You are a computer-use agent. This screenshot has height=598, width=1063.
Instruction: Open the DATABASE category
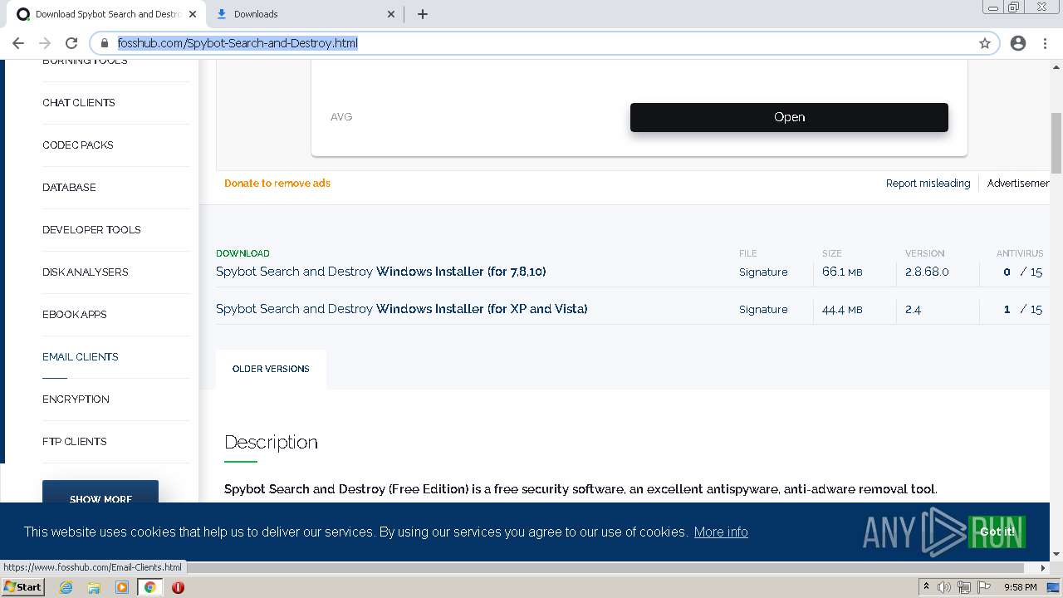(69, 188)
